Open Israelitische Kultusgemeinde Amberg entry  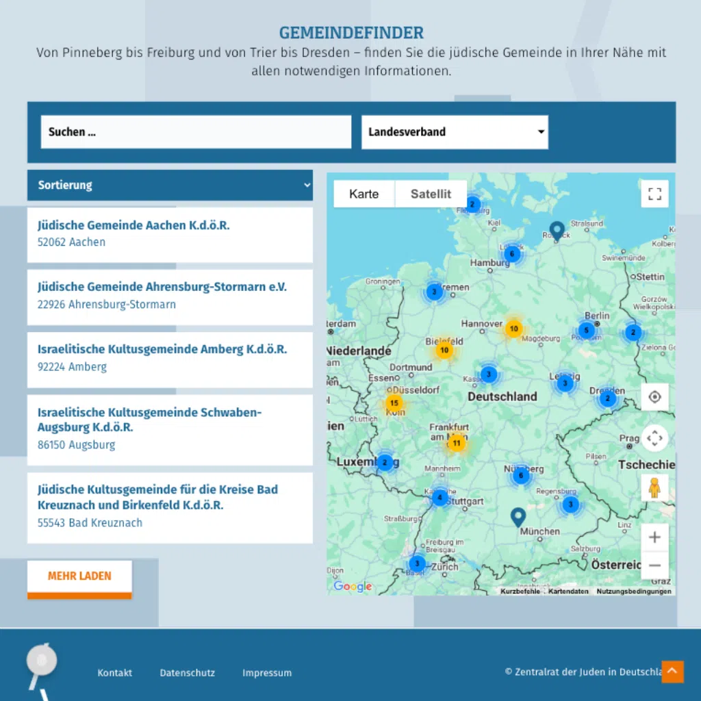tap(162, 350)
